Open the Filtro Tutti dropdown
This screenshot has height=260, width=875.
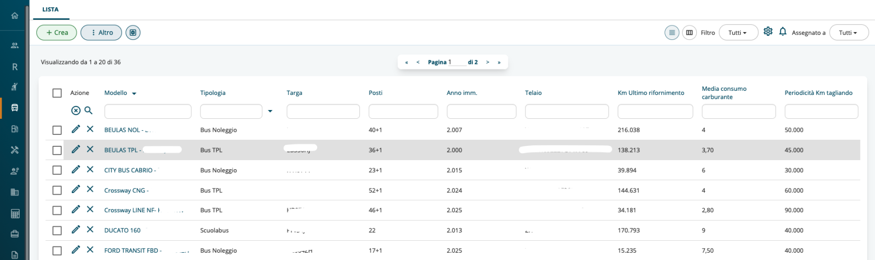click(x=738, y=33)
